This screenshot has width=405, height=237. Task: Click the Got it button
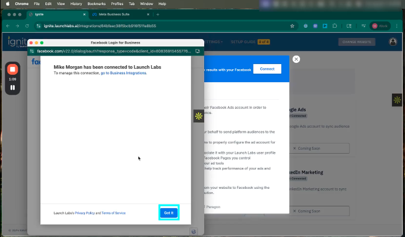[x=168, y=213]
